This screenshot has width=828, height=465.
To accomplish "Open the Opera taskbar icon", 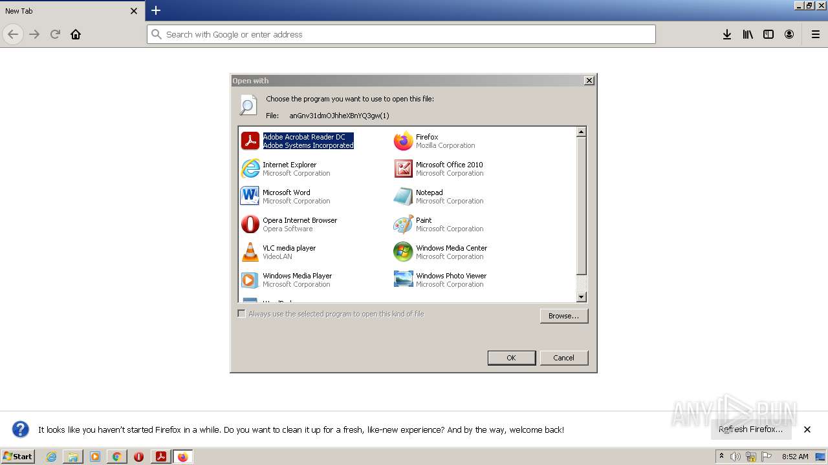I will [138, 457].
